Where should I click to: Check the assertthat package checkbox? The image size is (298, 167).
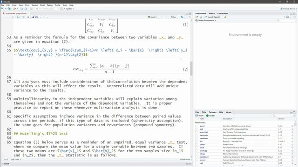196,132
